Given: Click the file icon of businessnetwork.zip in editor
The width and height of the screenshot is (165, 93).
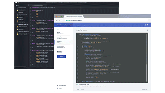Looking at the screenshot, I should tap(18, 14).
